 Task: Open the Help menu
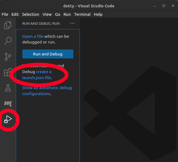(x=98, y=14)
